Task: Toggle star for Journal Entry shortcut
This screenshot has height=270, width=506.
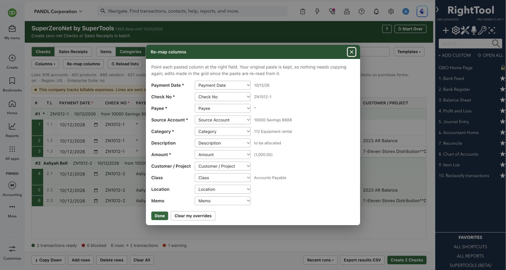Action: coord(502,122)
